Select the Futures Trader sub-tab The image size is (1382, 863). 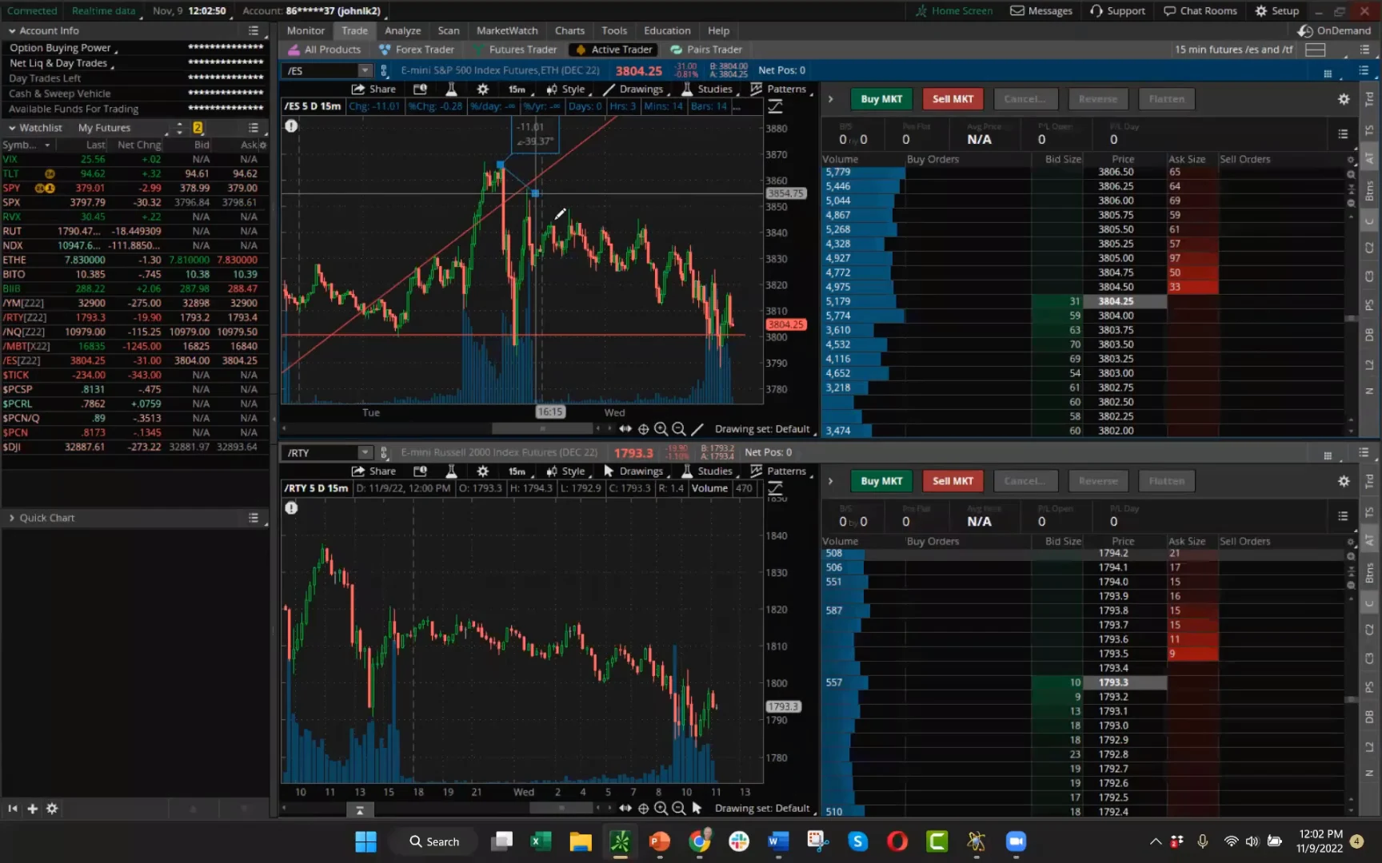514,50
